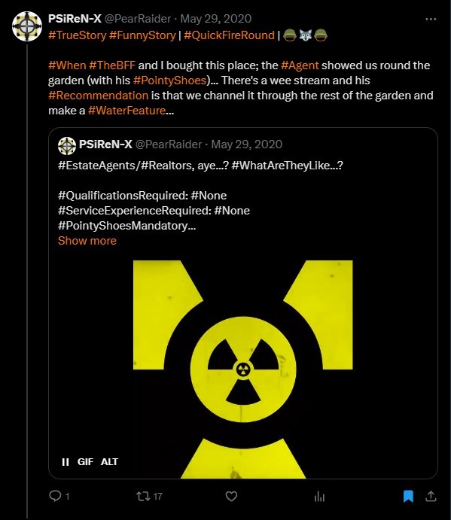This screenshot has height=520, width=451.
Task: Click the radiation symbol GIF image
Action: click(x=243, y=369)
